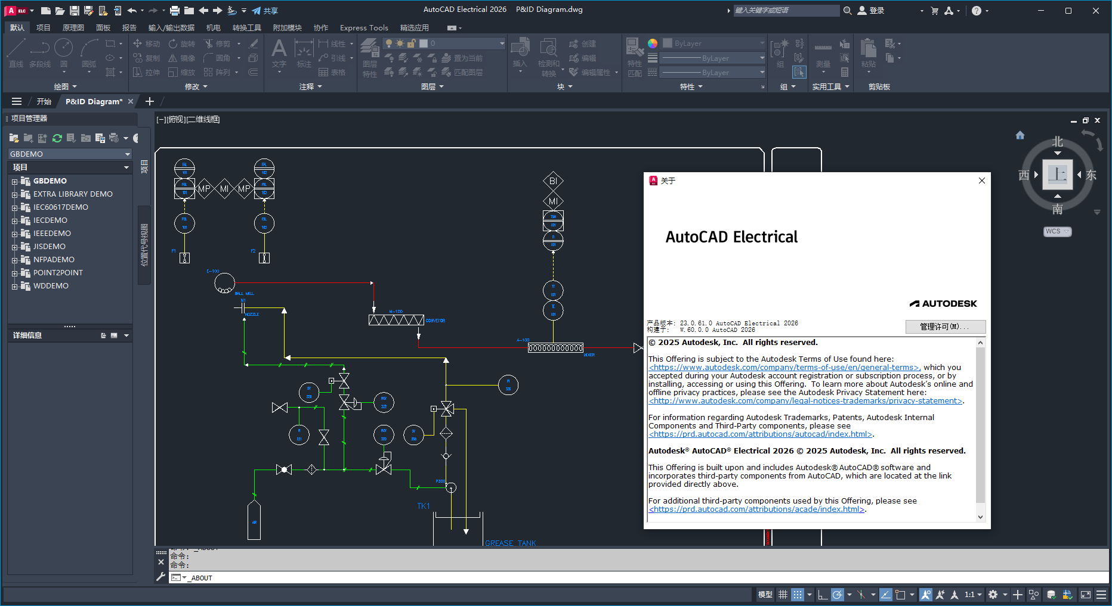The image size is (1112, 606).
Task: Click the Dimension (标注) tool
Action: tap(304, 53)
